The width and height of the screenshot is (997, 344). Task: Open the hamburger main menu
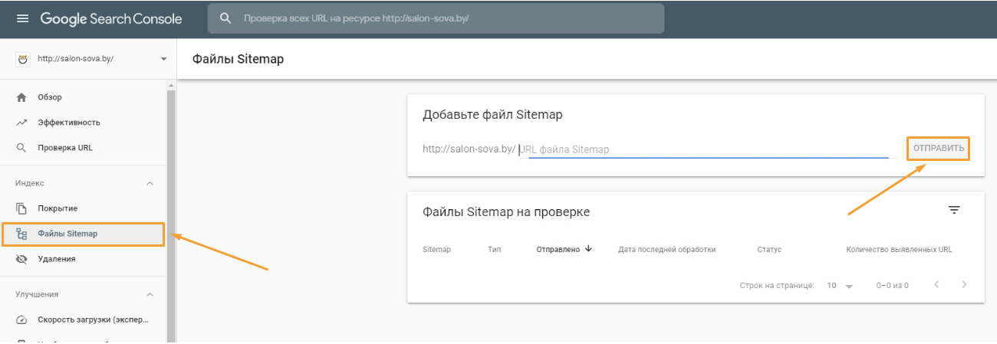point(22,18)
